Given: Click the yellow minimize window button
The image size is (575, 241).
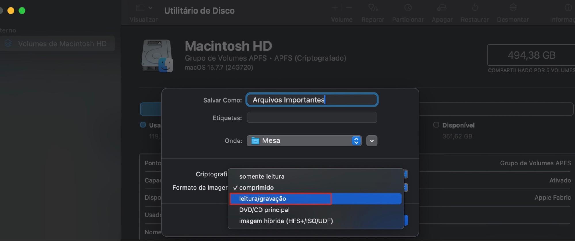Looking at the screenshot, I should point(11,11).
